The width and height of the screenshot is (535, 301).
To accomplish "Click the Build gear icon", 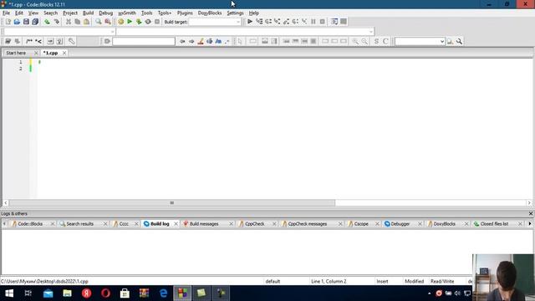I will [x=120, y=22].
